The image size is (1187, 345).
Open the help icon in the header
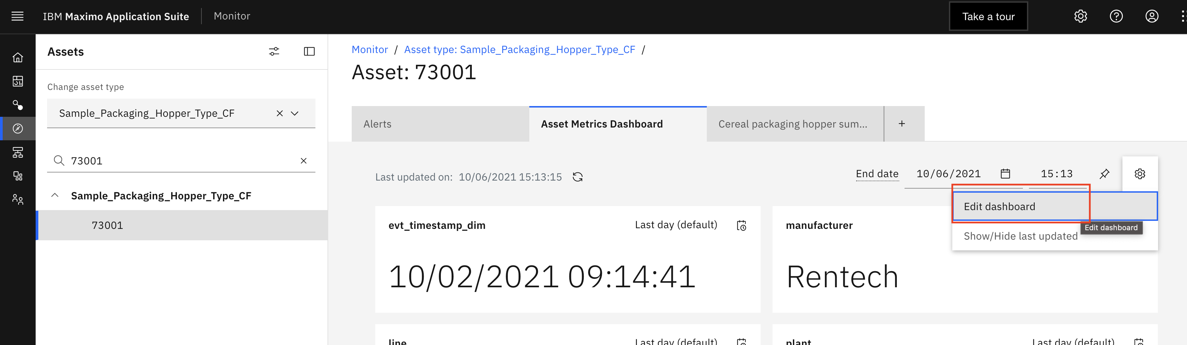[x=1116, y=16]
